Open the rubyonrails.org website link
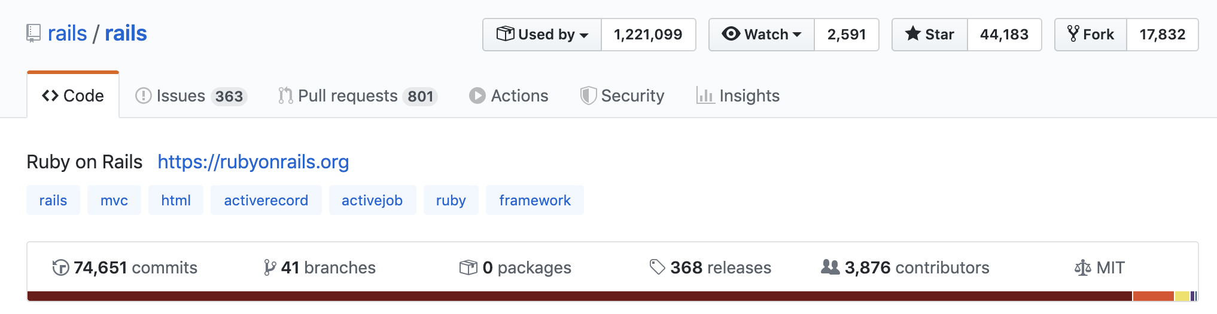This screenshot has width=1217, height=314. pos(253,162)
